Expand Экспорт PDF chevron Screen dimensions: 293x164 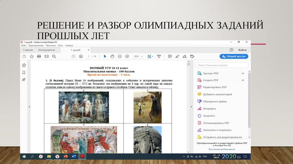coord(243,73)
